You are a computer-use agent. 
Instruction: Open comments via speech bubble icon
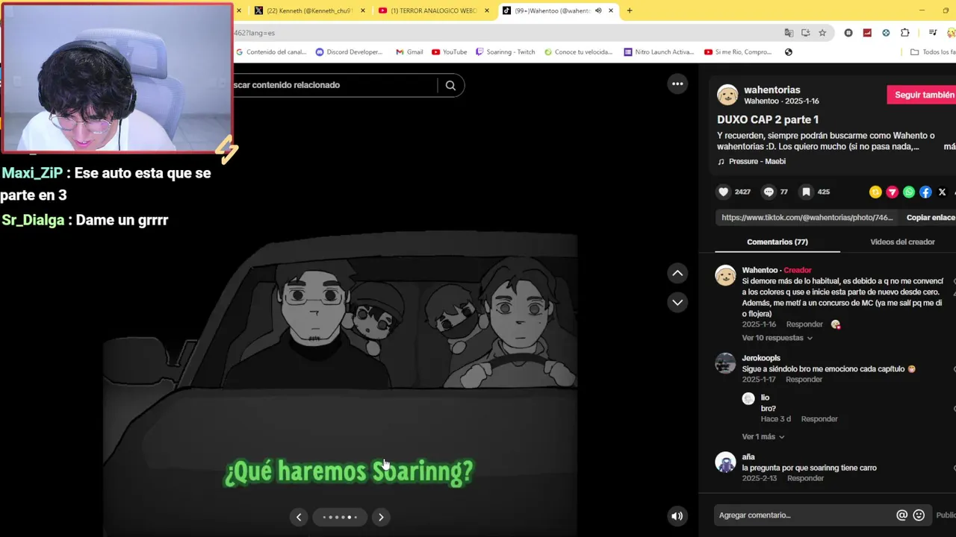click(769, 192)
